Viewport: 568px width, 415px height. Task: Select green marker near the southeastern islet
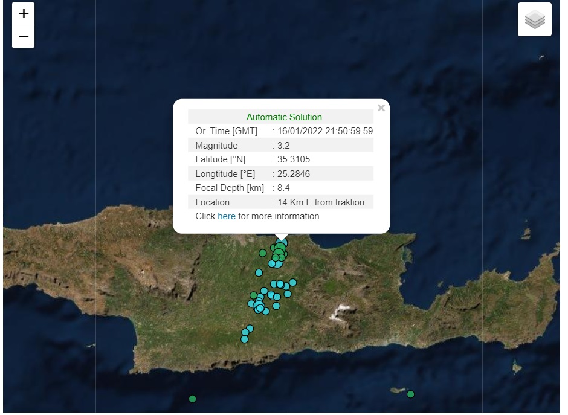coord(410,394)
